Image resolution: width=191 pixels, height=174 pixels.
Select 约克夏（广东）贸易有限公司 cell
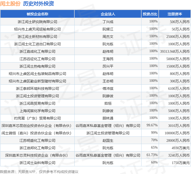37,118
